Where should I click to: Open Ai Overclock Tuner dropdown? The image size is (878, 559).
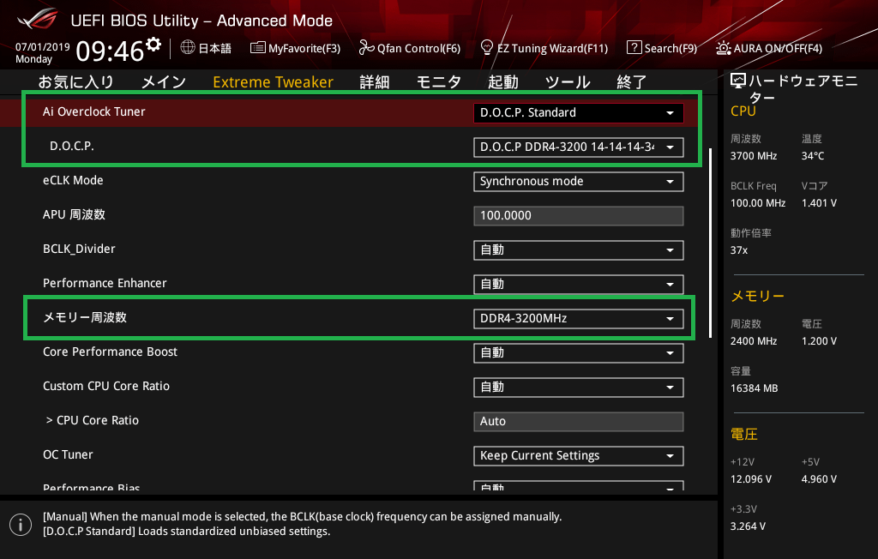[x=579, y=112]
